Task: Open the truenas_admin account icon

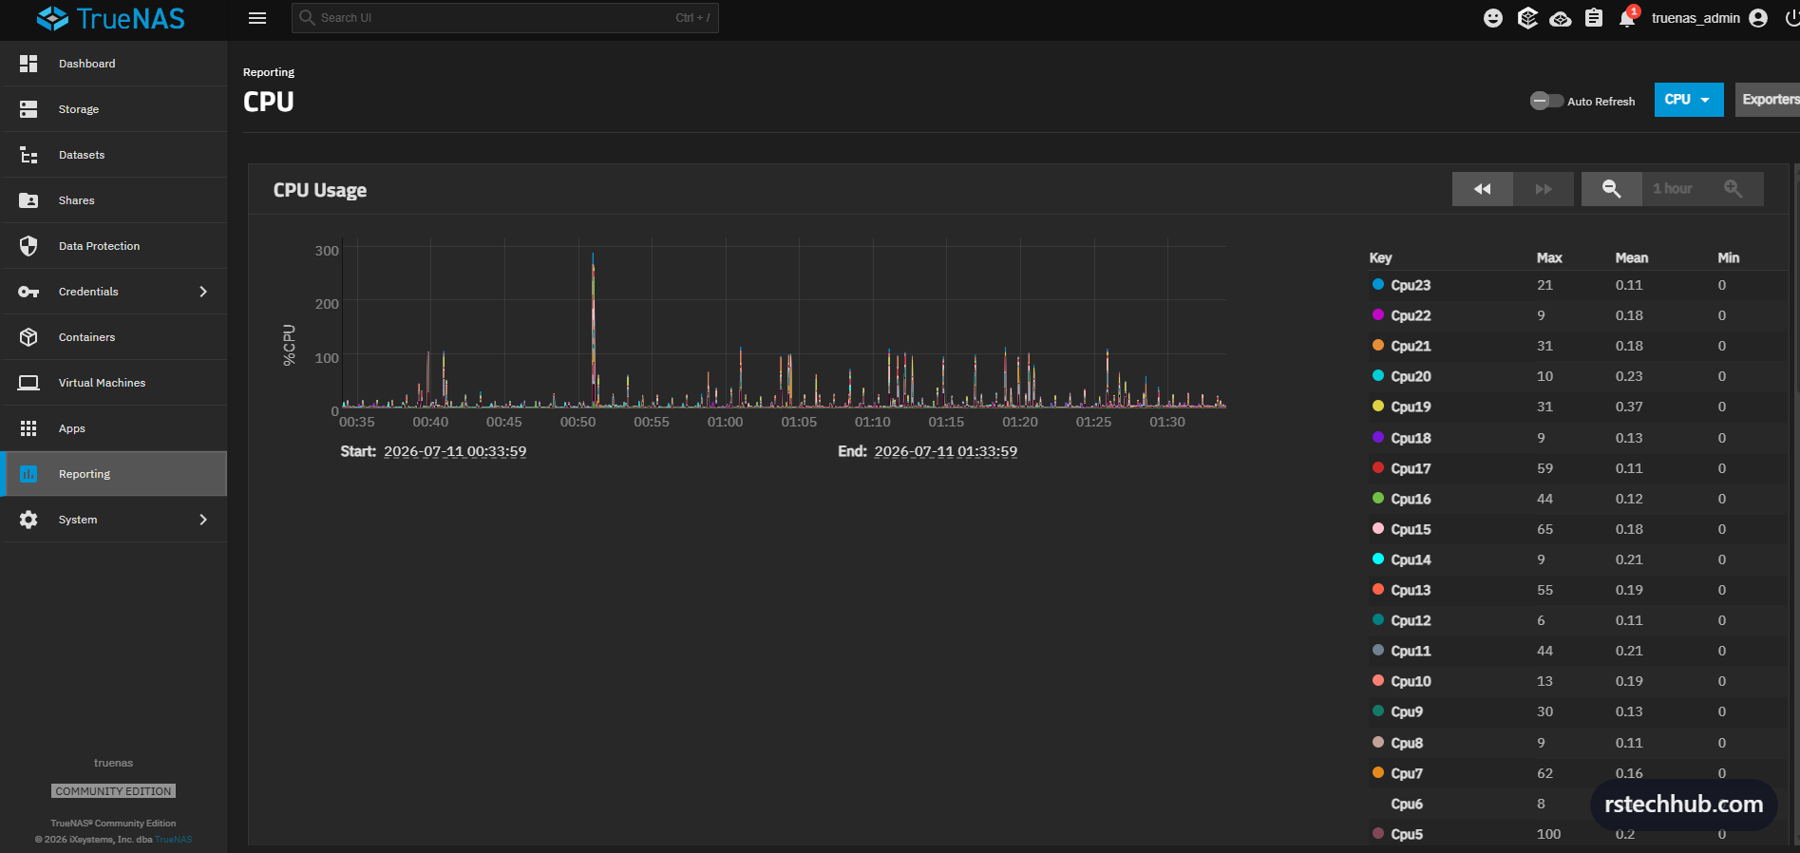Action: coord(1758,18)
